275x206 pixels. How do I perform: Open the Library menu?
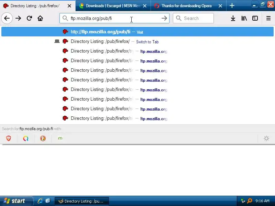point(244,18)
